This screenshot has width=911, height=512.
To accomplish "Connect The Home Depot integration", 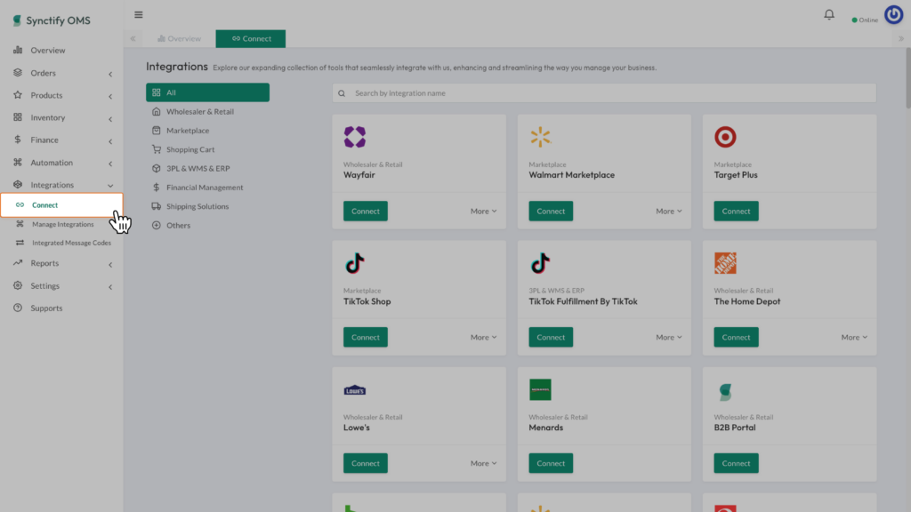I will (x=736, y=337).
